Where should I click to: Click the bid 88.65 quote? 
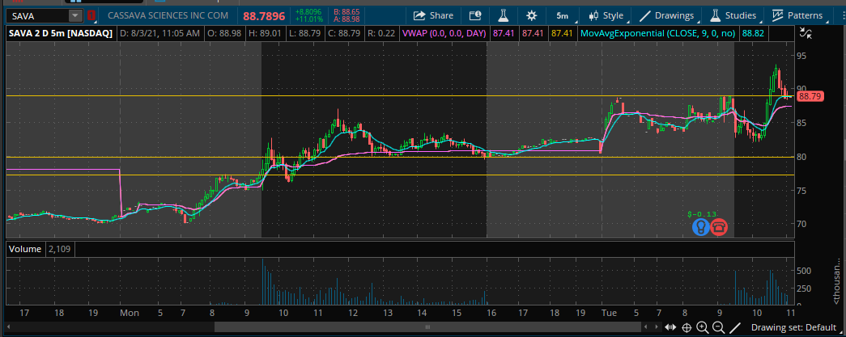346,11
